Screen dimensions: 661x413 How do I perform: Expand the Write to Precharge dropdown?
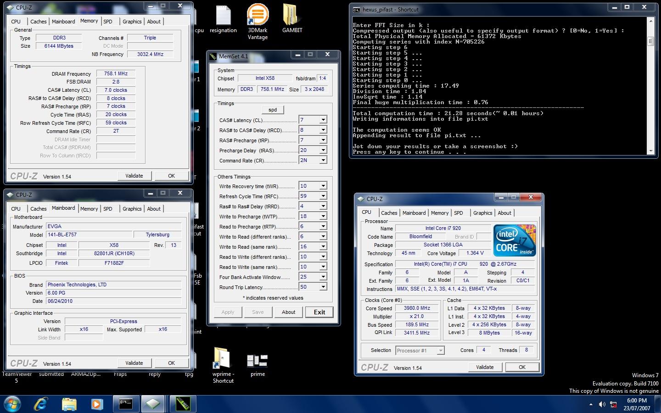pyautogui.click(x=323, y=216)
